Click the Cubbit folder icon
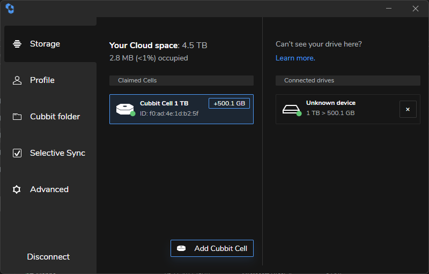 [17, 117]
